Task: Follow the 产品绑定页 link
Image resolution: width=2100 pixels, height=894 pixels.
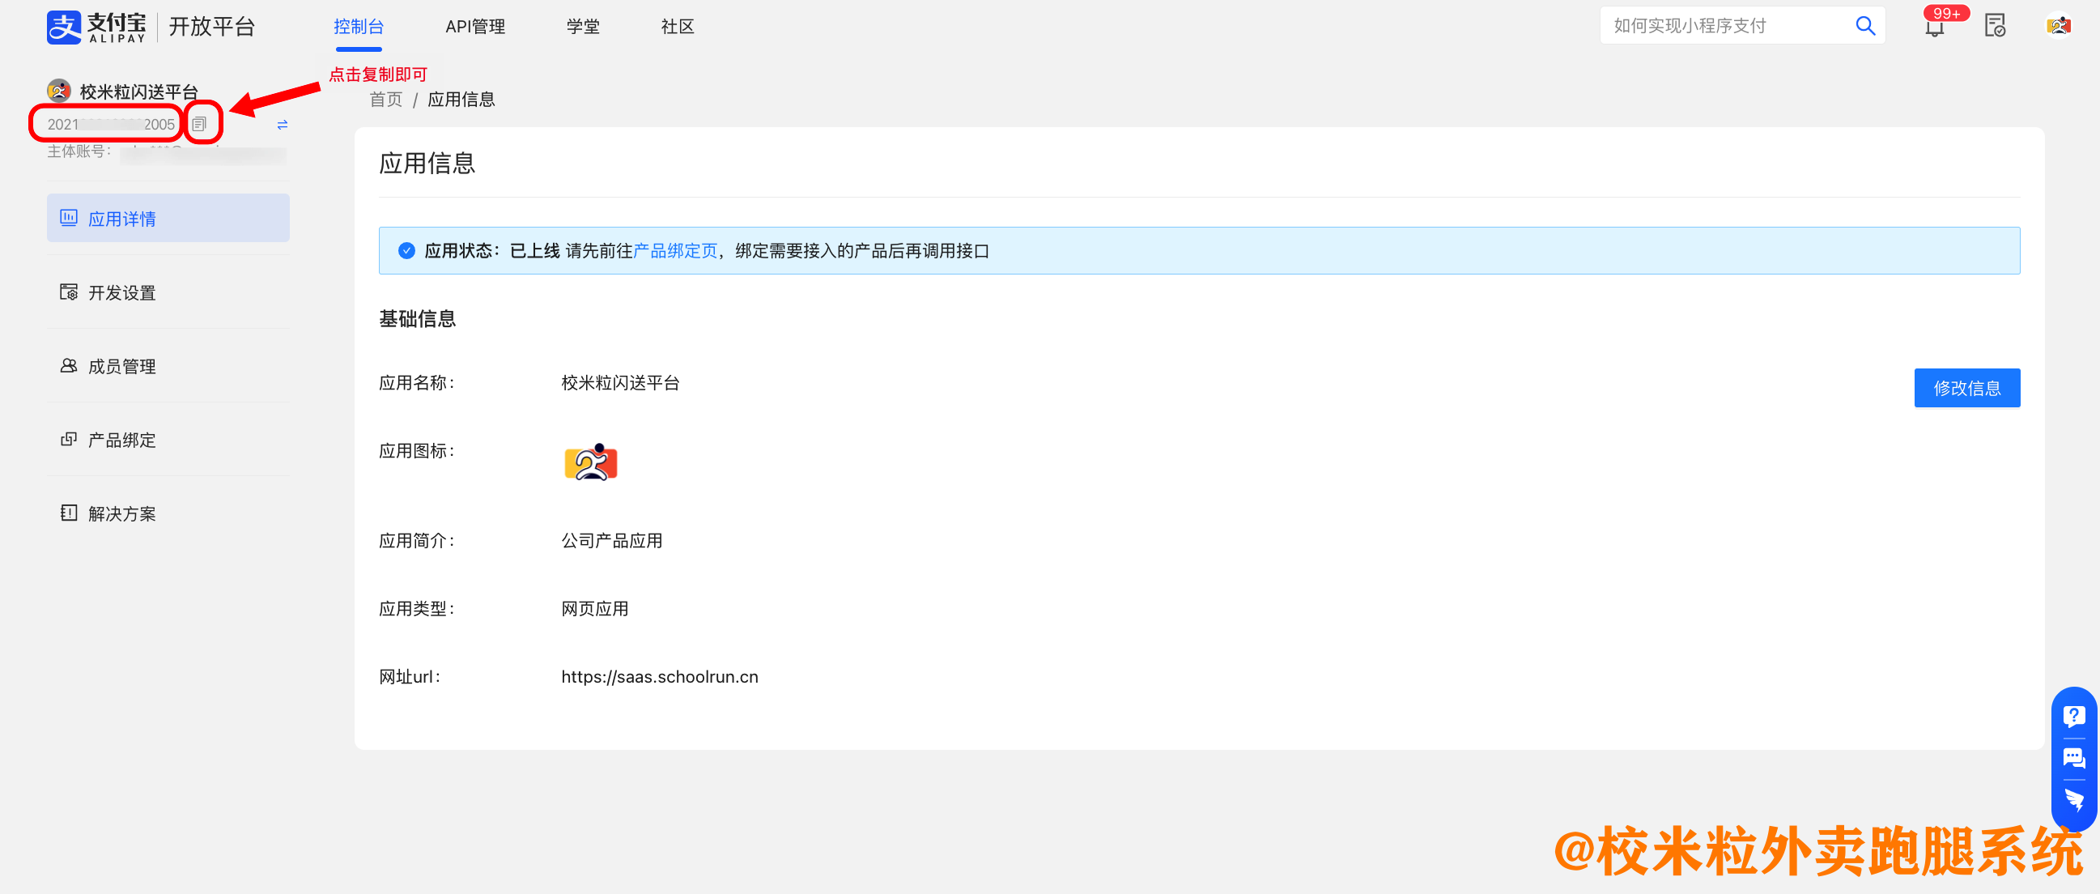Action: [674, 251]
